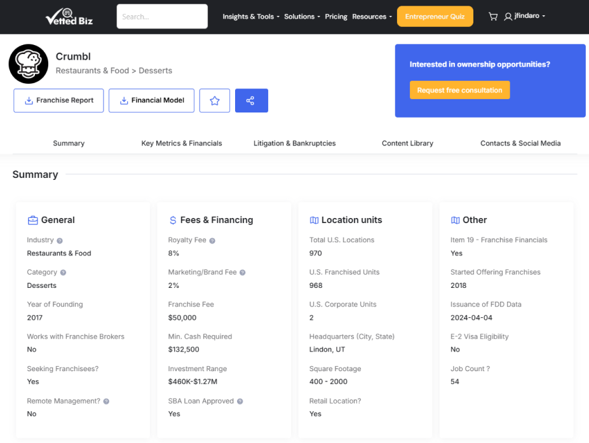The height and width of the screenshot is (443, 589).
Task: Go to Contacts & Social Media tab
Action: point(520,143)
